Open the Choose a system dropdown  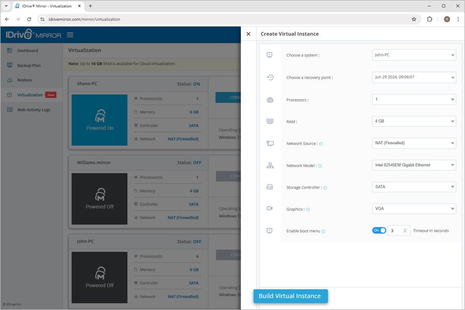tap(414, 55)
